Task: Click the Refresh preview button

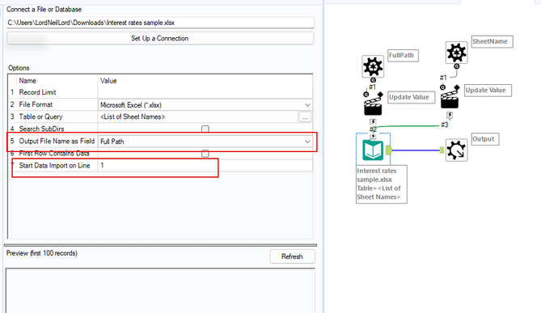Action: [x=292, y=256]
